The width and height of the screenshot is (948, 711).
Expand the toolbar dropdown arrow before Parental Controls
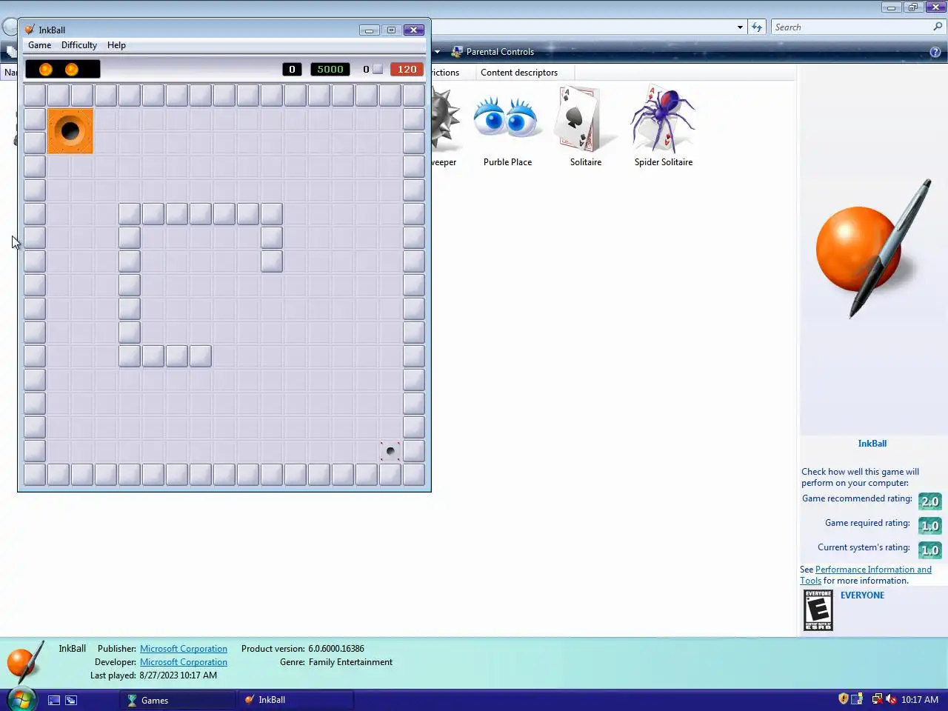pyautogui.click(x=437, y=52)
